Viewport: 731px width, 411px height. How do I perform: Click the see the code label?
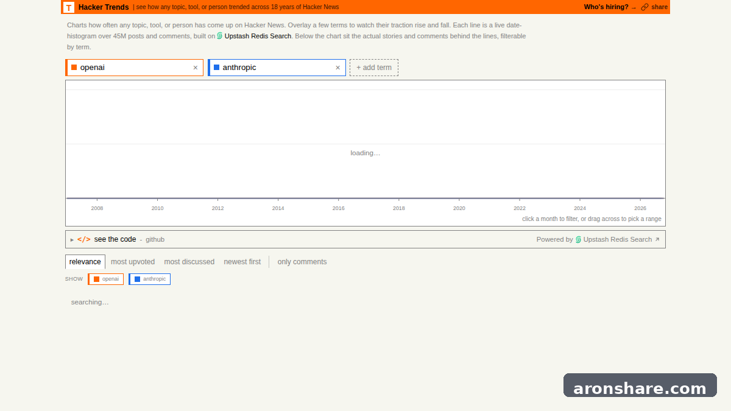click(115, 239)
